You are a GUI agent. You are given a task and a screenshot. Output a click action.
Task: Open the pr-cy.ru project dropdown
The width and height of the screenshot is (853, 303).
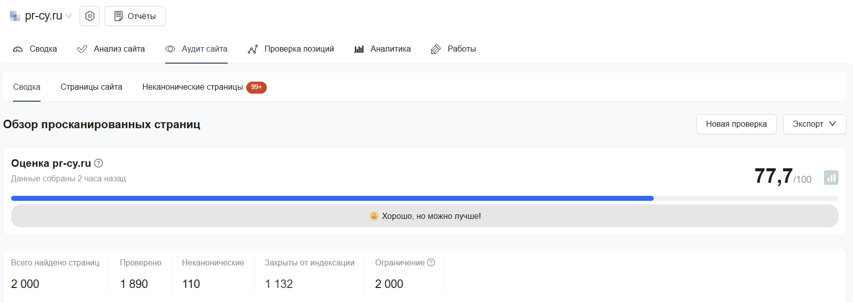44,16
